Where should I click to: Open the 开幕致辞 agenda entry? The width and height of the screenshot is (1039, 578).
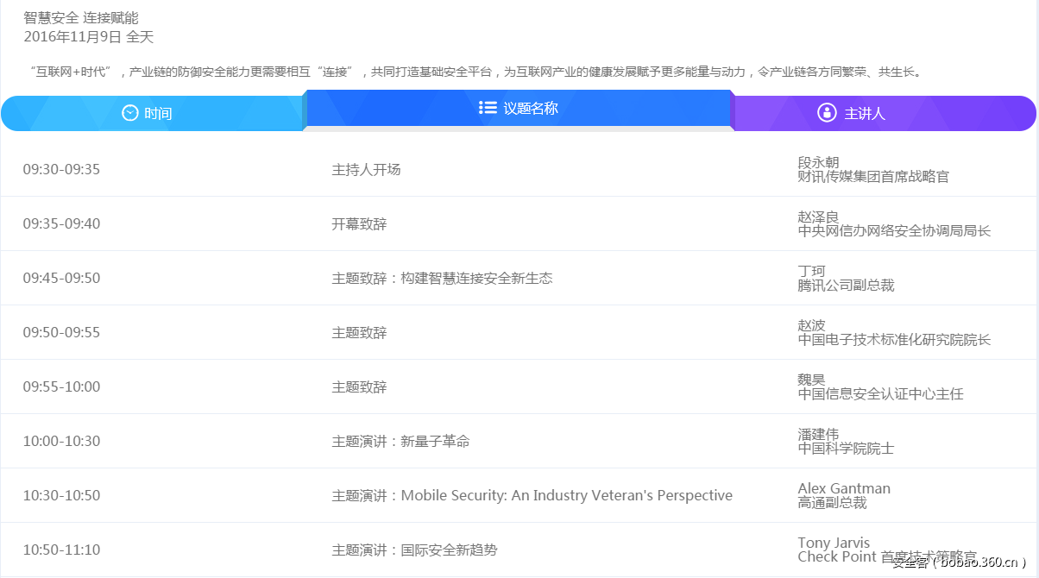[x=359, y=224]
